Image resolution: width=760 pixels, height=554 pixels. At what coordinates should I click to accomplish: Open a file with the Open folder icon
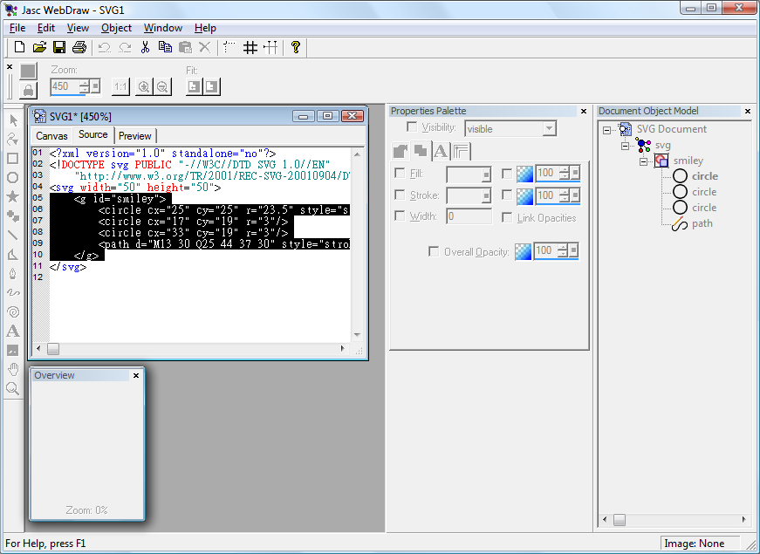click(x=39, y=47)
